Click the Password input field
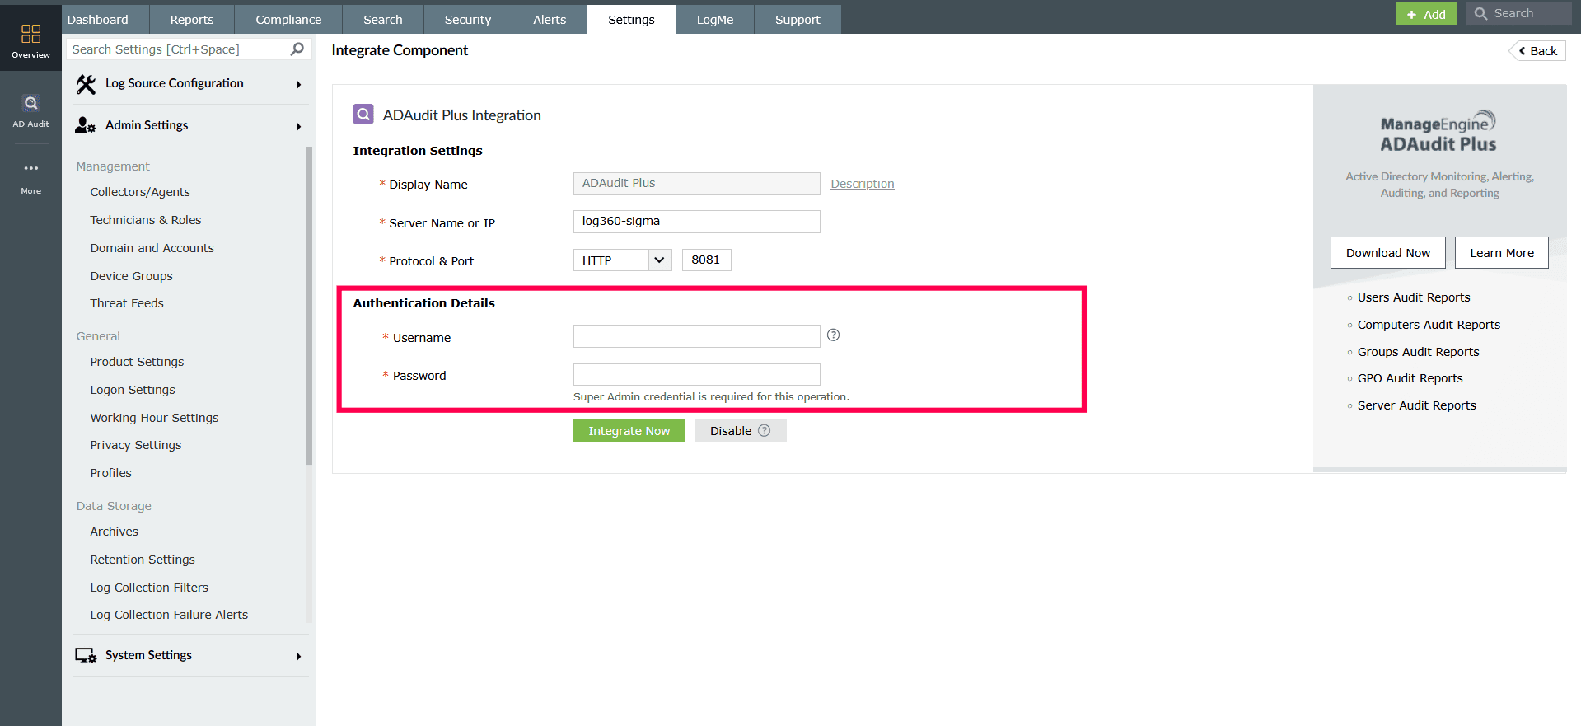Viewport: 1581px width, 726px height. click(697, 375)
